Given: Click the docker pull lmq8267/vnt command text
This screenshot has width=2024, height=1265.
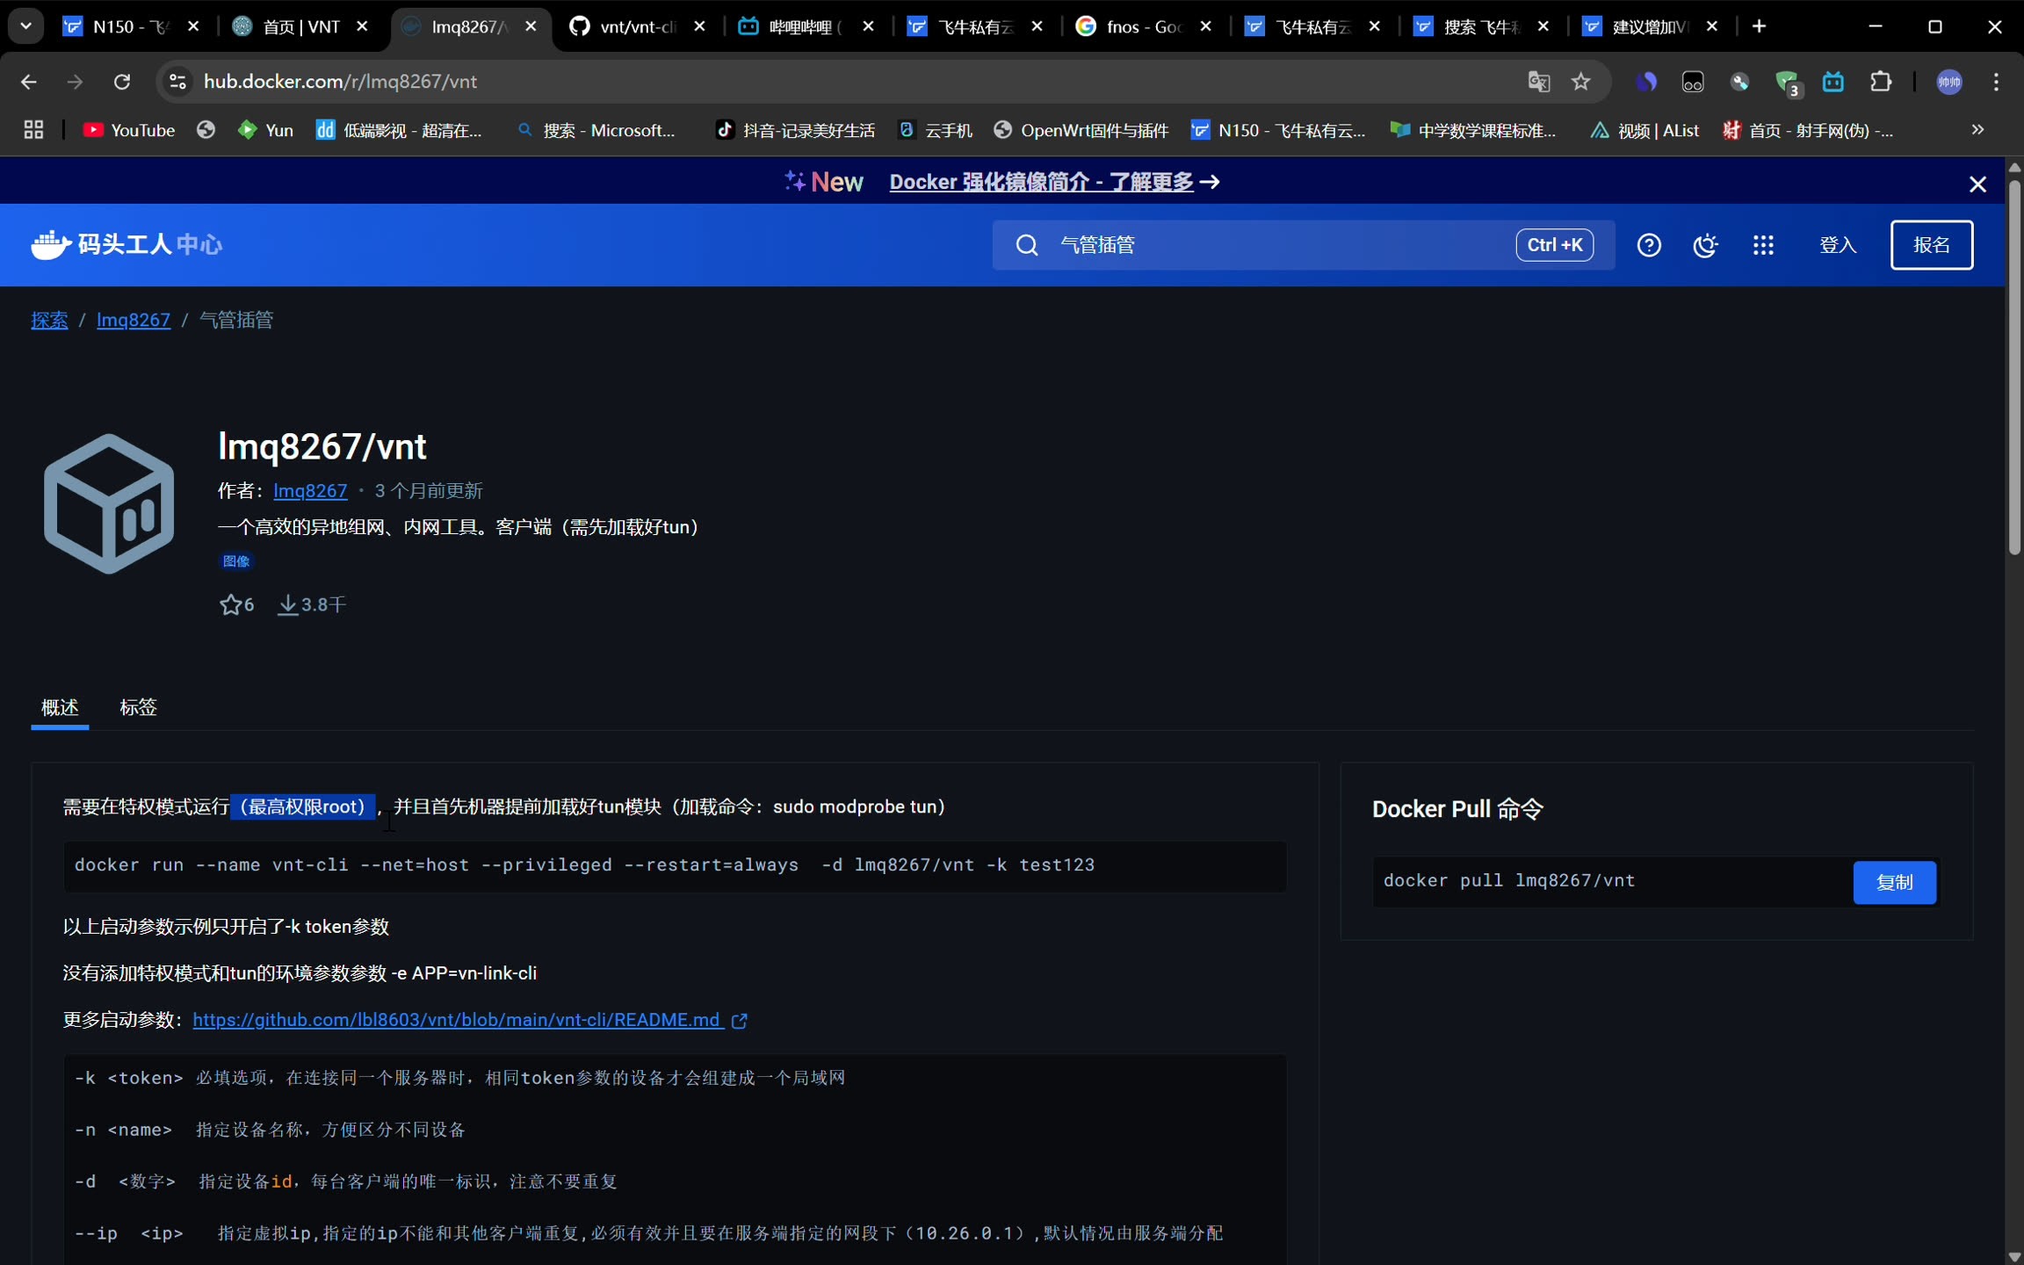Looking at the screenshot, I should [1509, 881].
